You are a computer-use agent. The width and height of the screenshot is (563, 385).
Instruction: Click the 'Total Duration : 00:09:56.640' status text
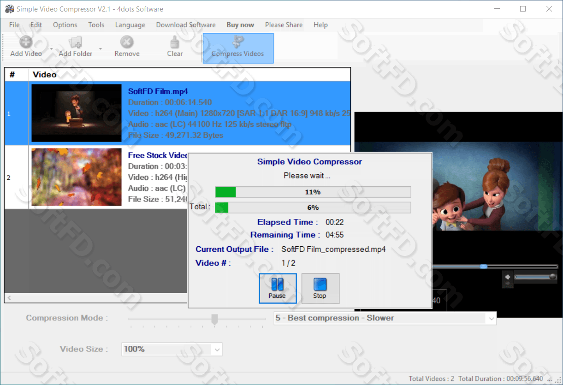coord(501,379)
